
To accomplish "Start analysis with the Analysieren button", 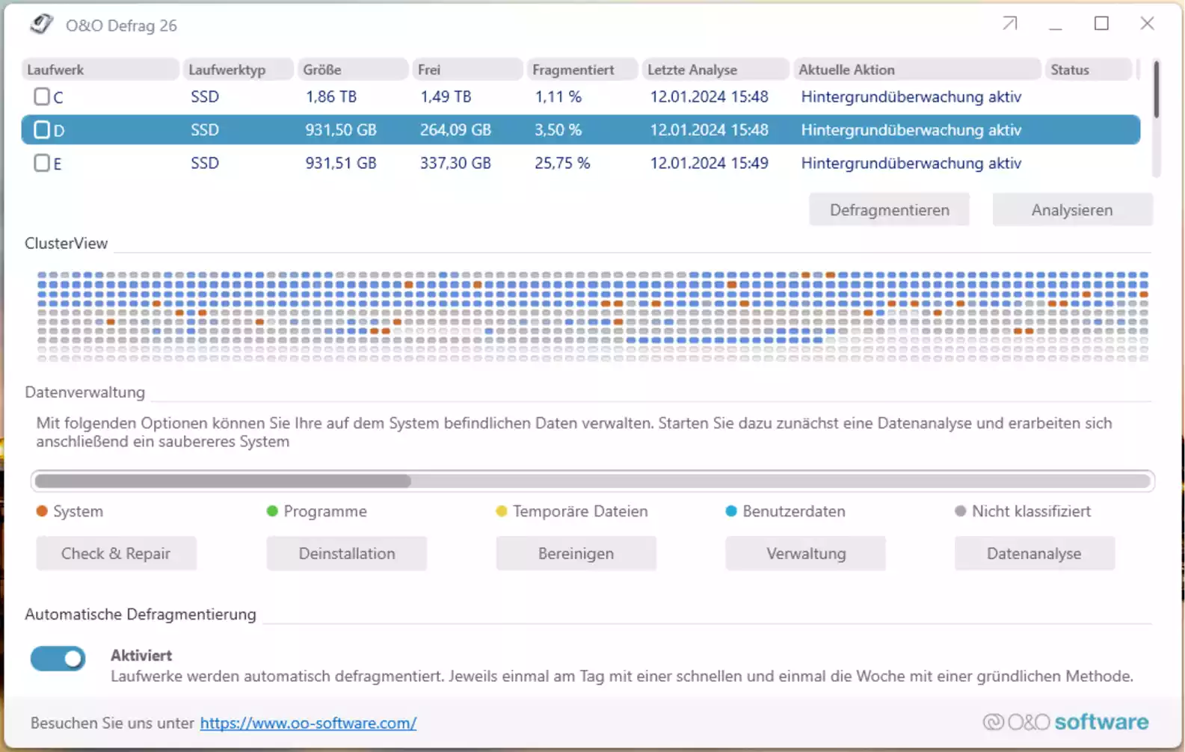I will 1071,210.
